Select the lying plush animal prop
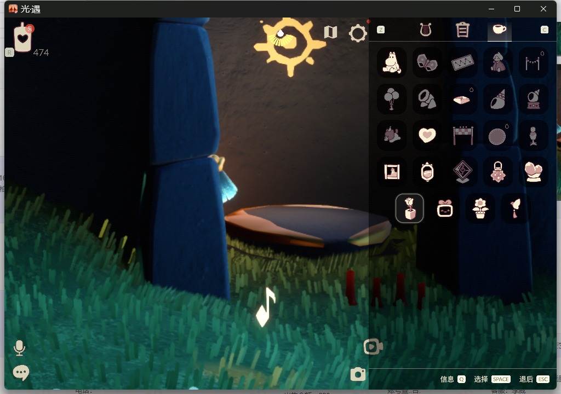 392,136
